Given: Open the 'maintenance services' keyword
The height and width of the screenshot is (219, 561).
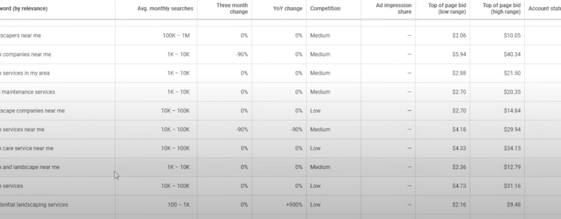Looking at the screenshot, I should [x=28, y=92].
